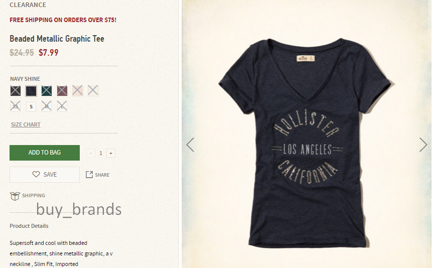
Task: Select crossed-out size L
Action: [62, 106]
